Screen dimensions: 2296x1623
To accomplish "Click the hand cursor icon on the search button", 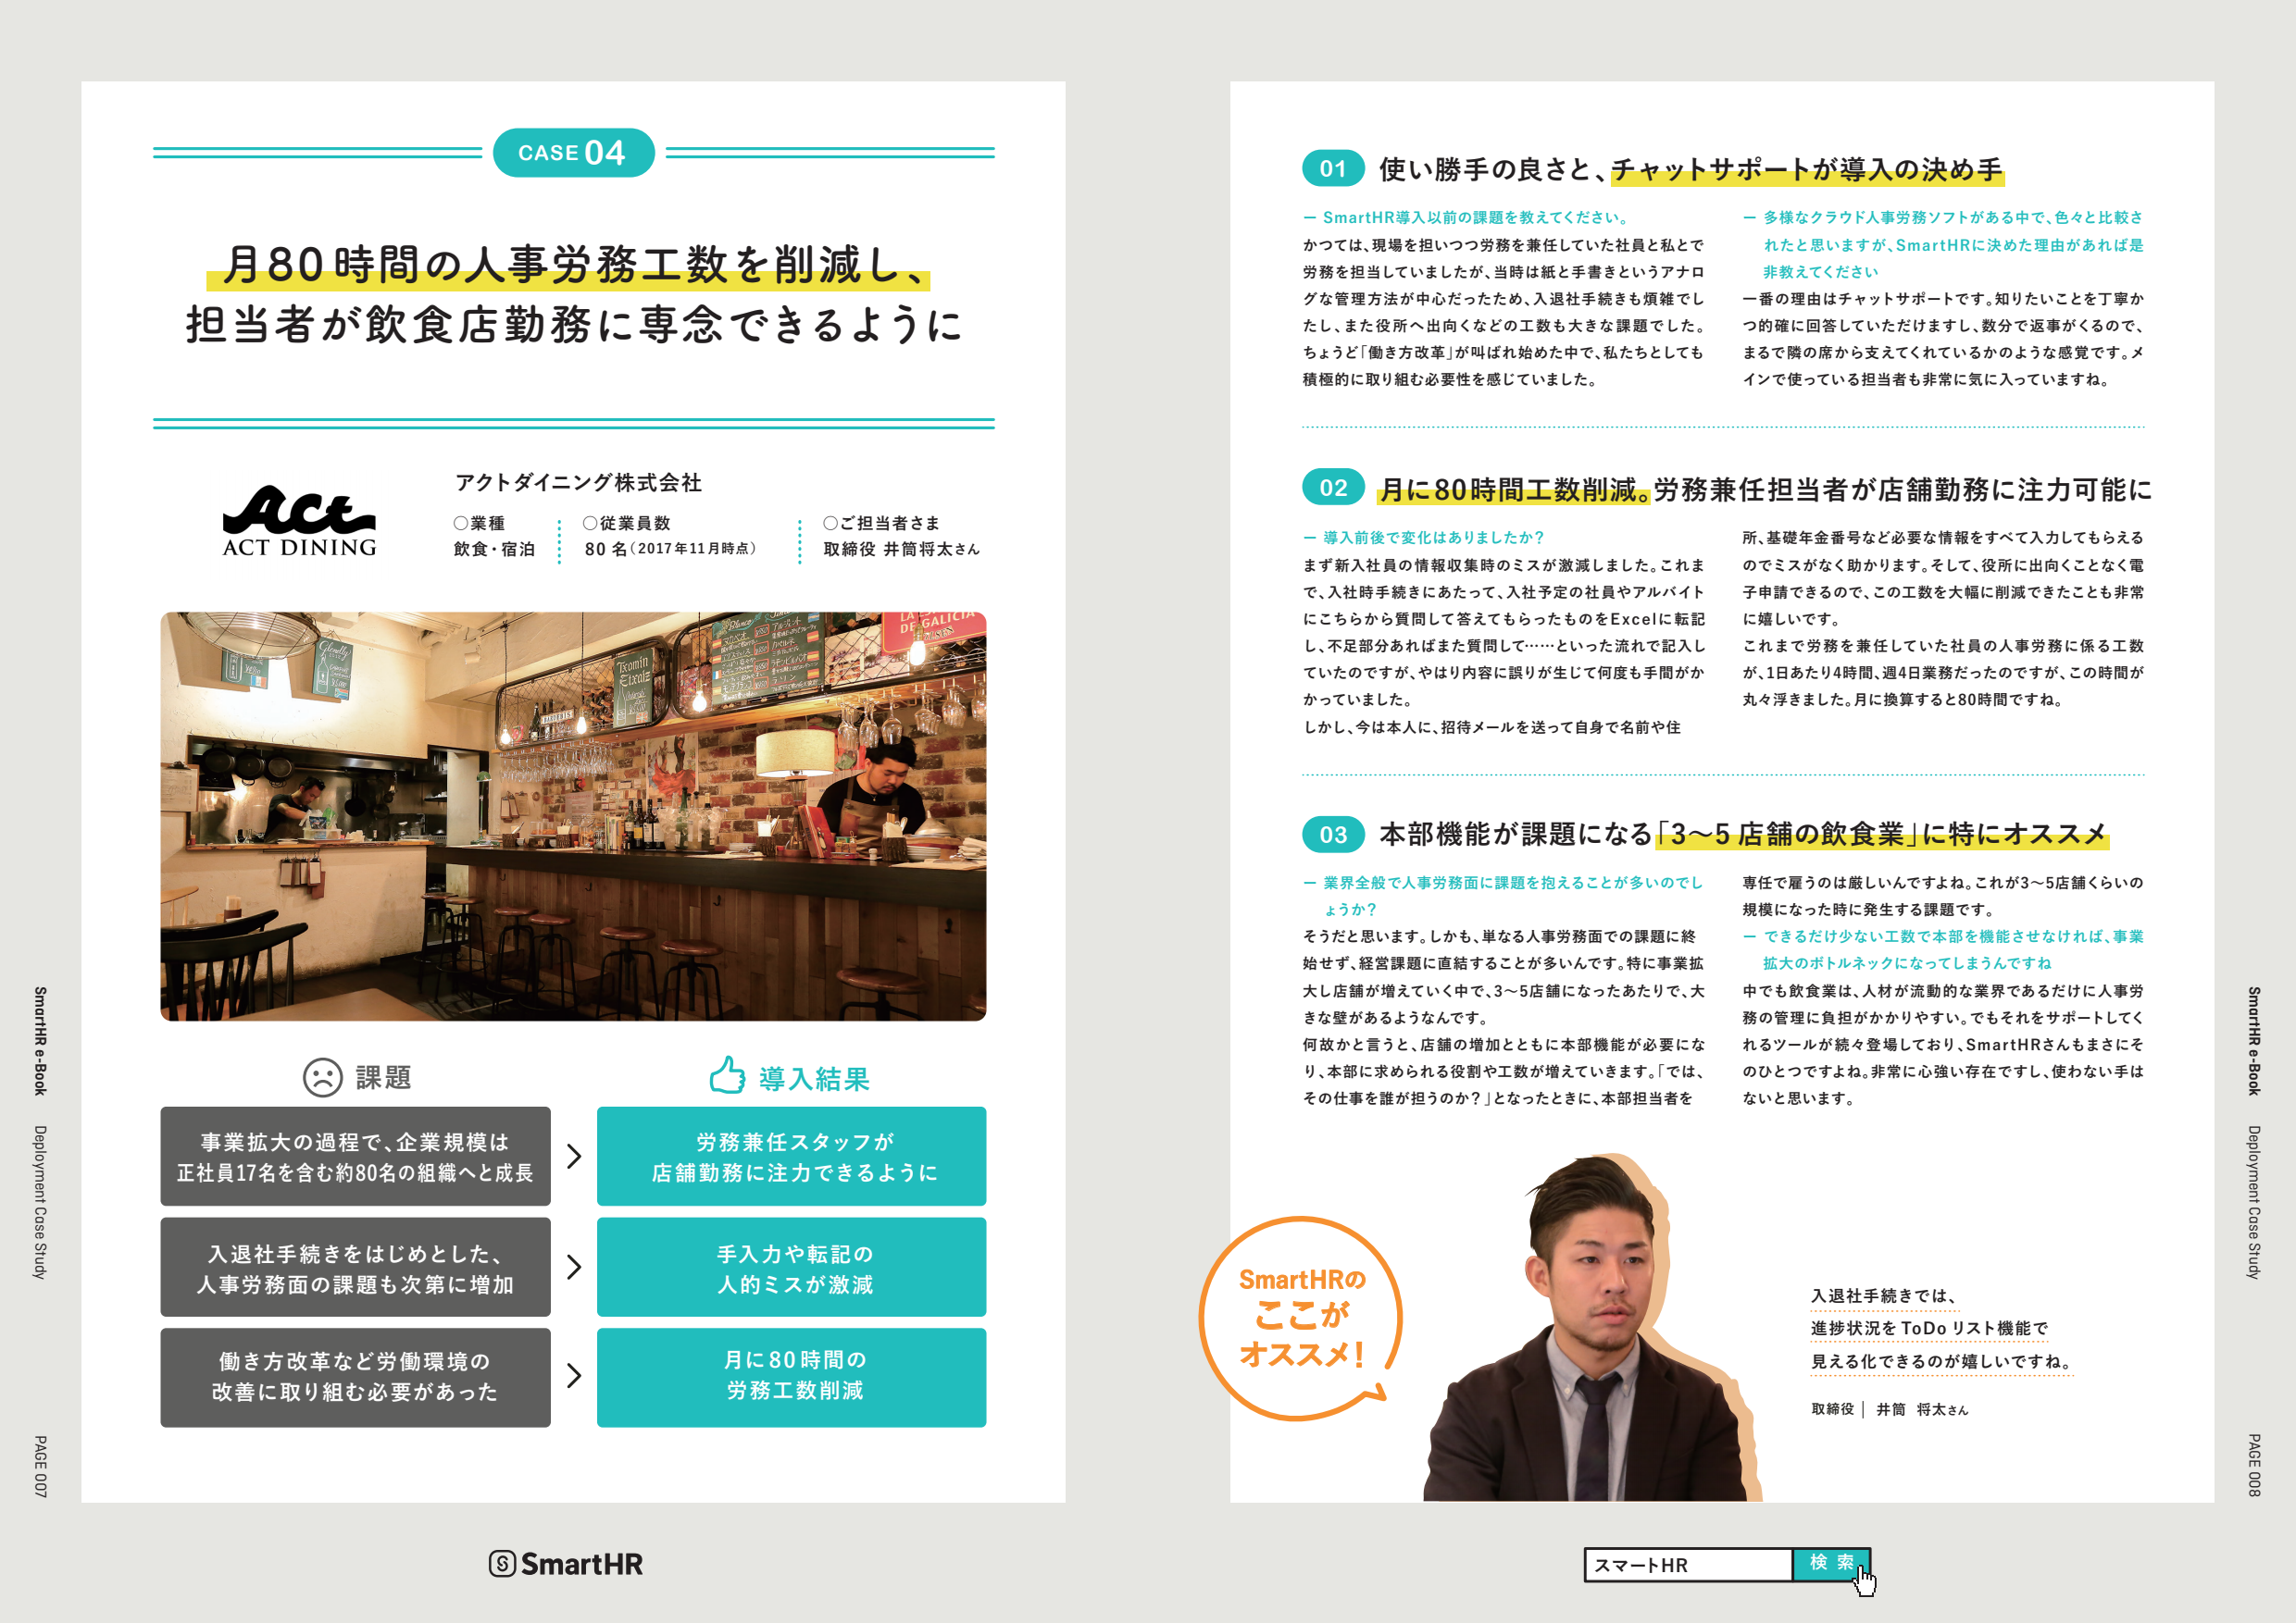I will click(x=1865, y=1580).
